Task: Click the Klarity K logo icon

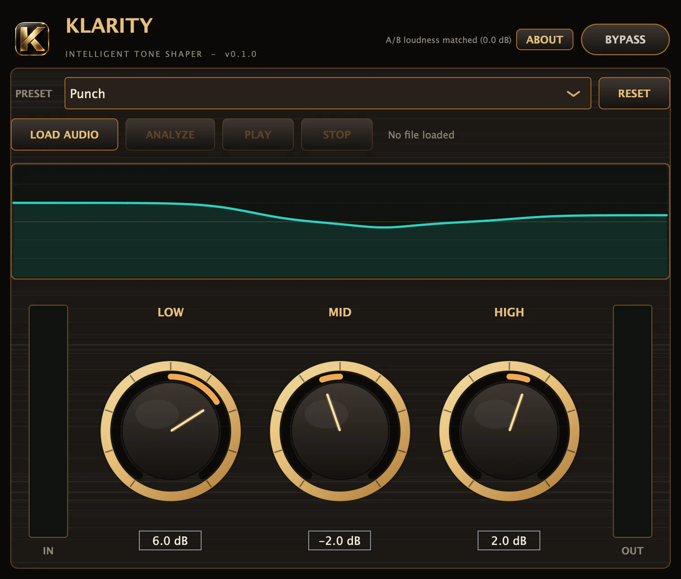Action: coord(32,39)
